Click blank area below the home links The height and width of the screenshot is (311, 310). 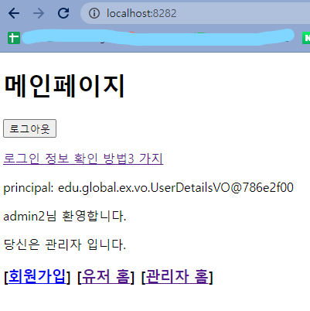tap(155, 299)
